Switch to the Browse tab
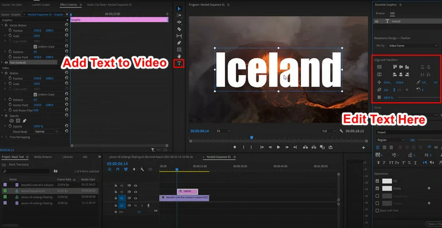Screen dimensions: 442x228 coord(380,13)
